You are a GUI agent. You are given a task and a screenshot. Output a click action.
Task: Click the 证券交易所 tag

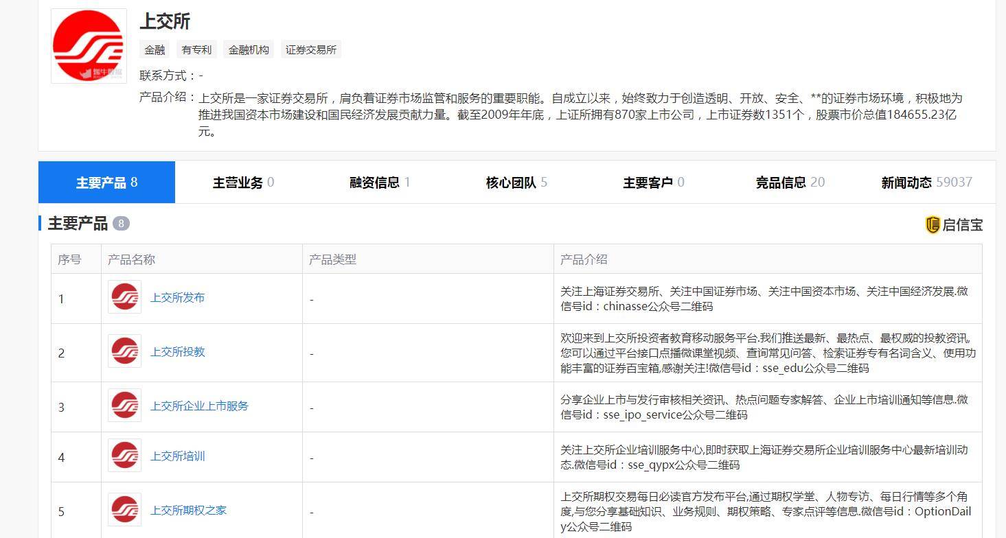pyautogui.click(x=310, y=49)
